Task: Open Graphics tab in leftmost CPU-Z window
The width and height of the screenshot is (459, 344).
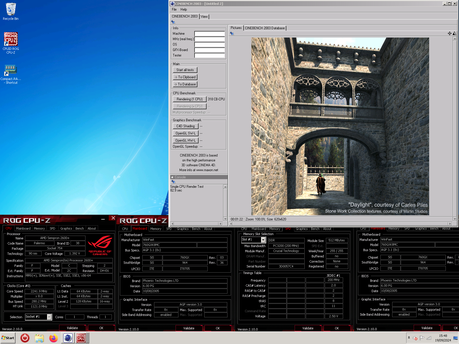Action: coord(66,228)
